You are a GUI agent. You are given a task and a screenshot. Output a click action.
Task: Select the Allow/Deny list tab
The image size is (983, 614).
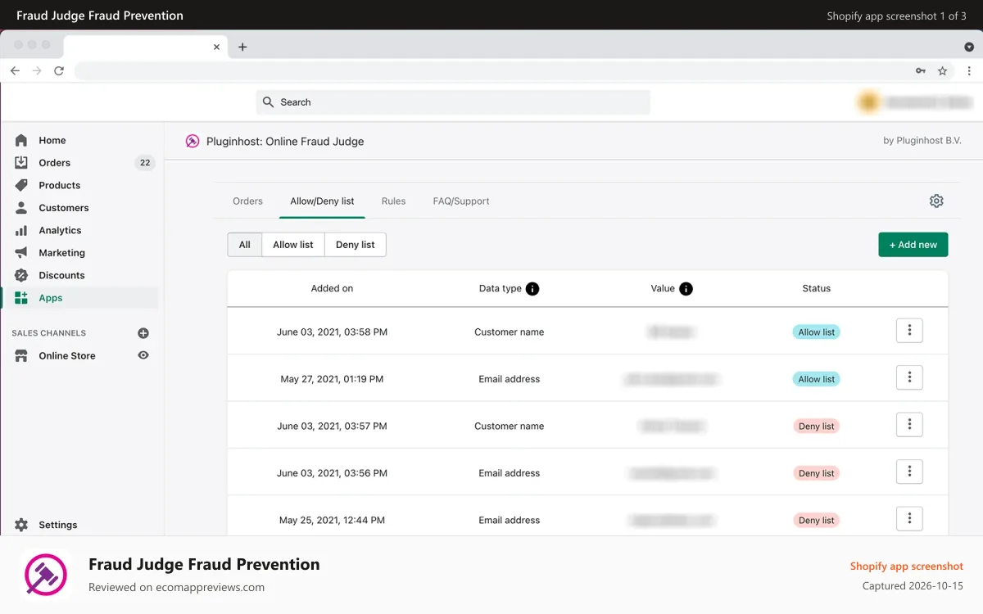tap(322, 201)
